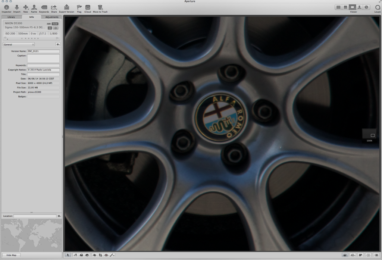Select the Crop tool

pos(100,255)
